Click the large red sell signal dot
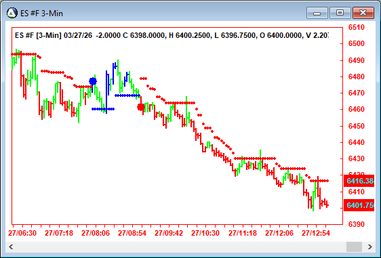 pyautogui.click(x=141, y=107)
